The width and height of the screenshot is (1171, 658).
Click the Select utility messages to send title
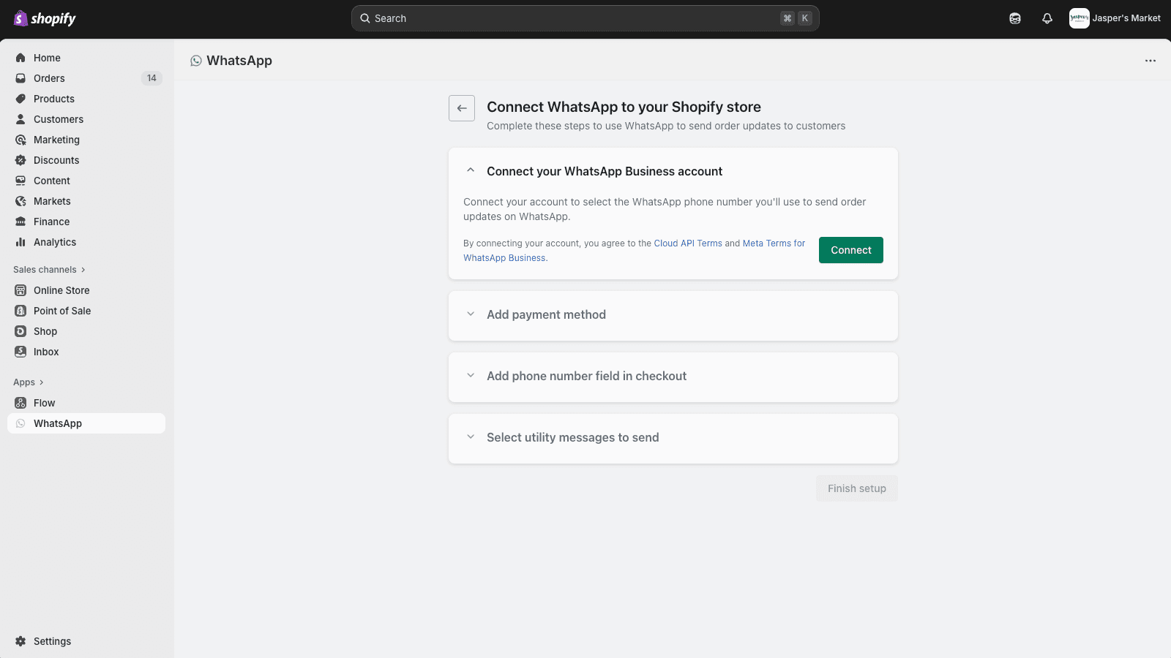[x=573, y=437]
